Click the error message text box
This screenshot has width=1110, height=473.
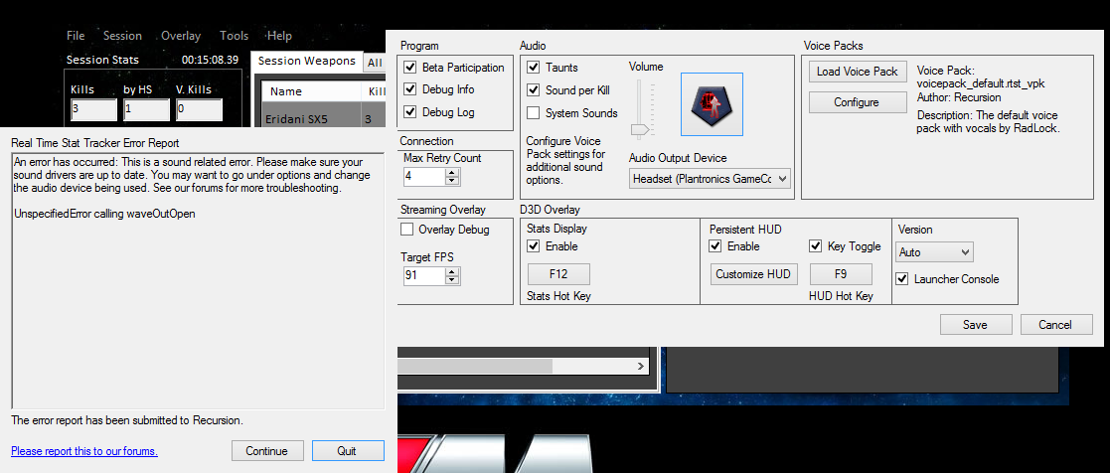click(x=198, y=280)
